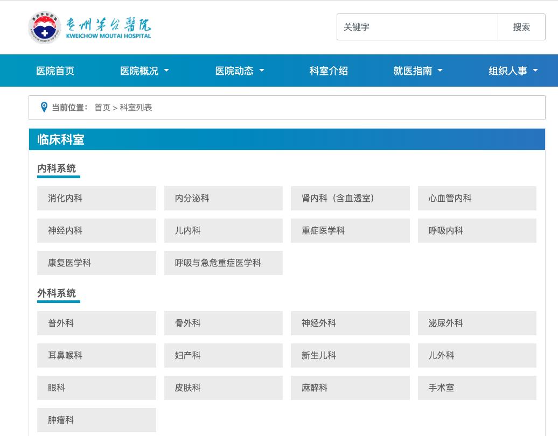The width and height of the screenshot is (558, 436).
Task: Open the 神经外科 department
Action: (350, 323)
